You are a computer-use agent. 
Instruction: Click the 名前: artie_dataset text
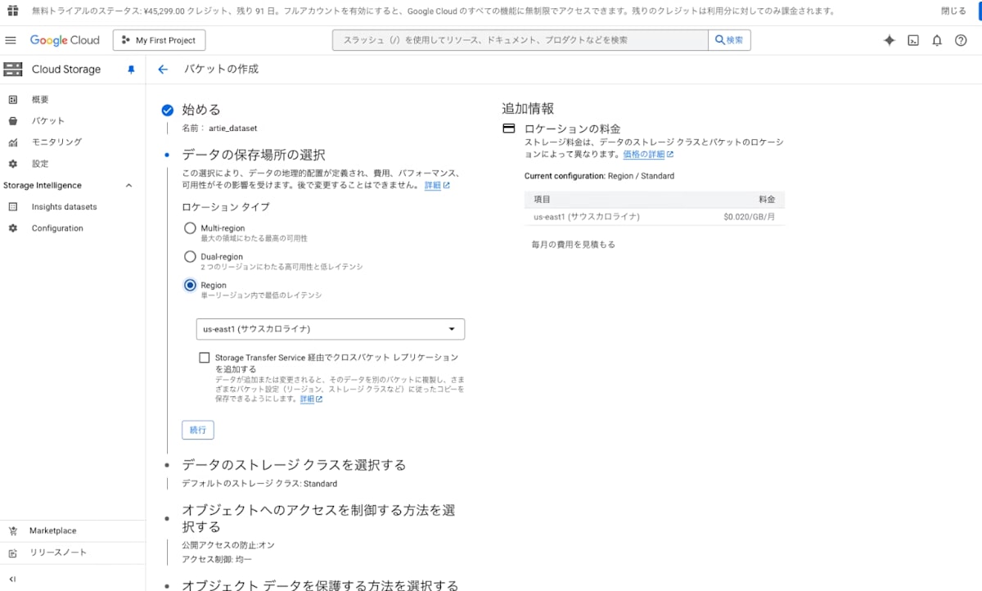(219, 129)
